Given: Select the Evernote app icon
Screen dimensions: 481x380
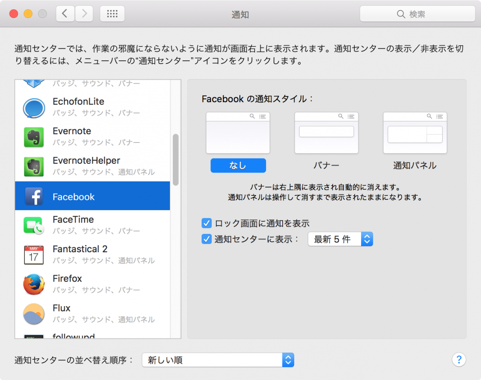Looking at the screenshot, I should tap(34, 137).
